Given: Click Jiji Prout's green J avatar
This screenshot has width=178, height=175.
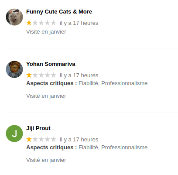Looking at the screenshot, I should (x=14, y=134).
